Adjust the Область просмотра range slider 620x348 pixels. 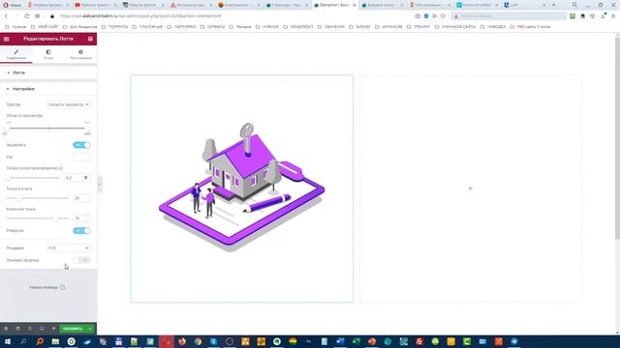[x=48, y=128]
